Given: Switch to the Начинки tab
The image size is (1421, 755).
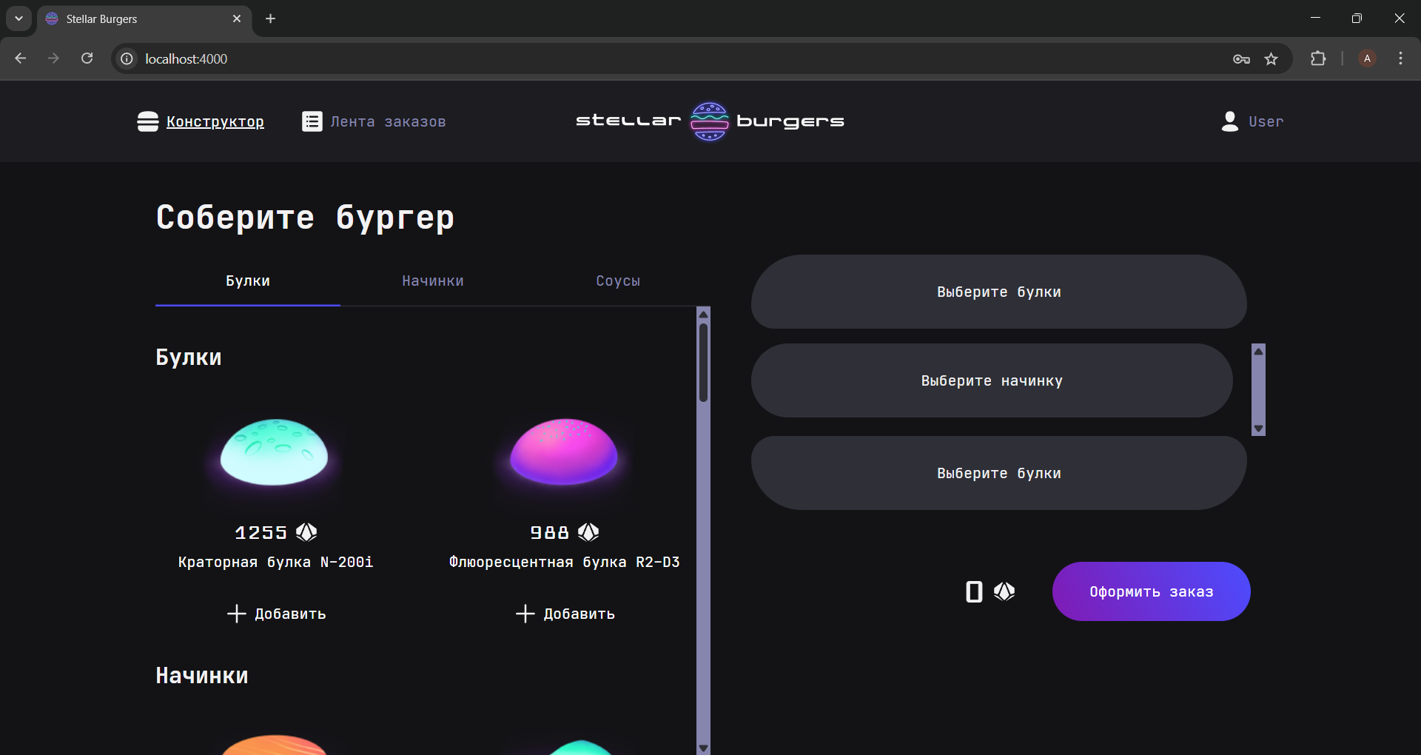Looking at the screenshot, I should 433,281.
